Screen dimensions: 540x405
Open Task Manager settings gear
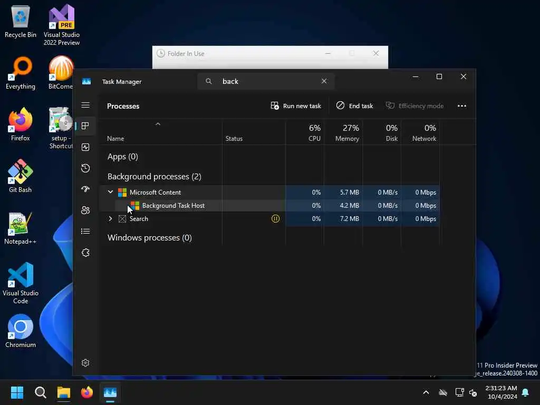[x=85, y=363]
